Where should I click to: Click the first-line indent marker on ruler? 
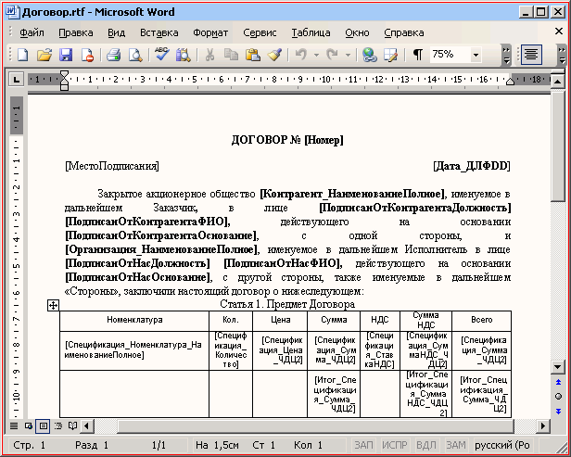(65, 74)
